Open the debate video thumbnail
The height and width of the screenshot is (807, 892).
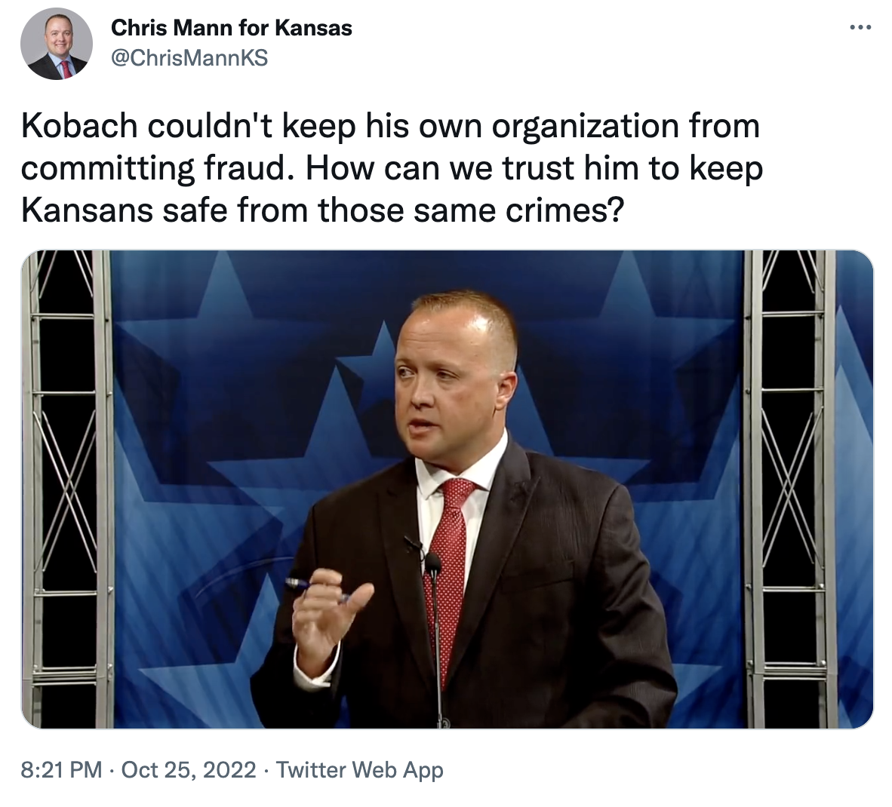tap(448, 489)
